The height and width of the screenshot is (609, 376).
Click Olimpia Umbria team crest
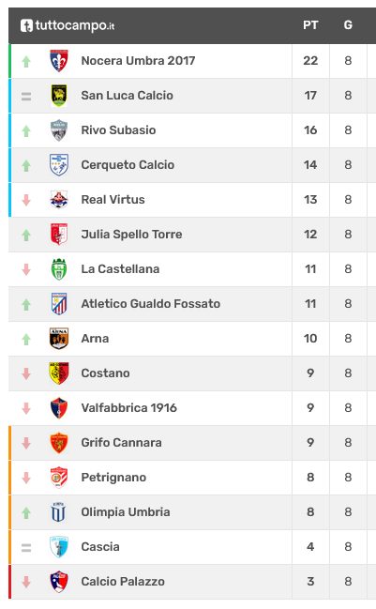click(59, 512)
